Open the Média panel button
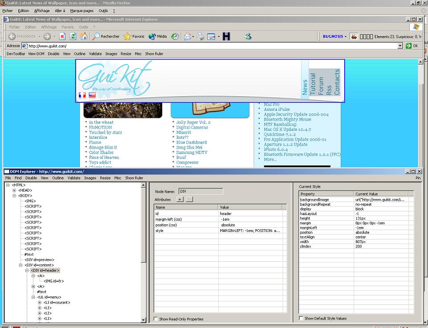 pos(157,36)
